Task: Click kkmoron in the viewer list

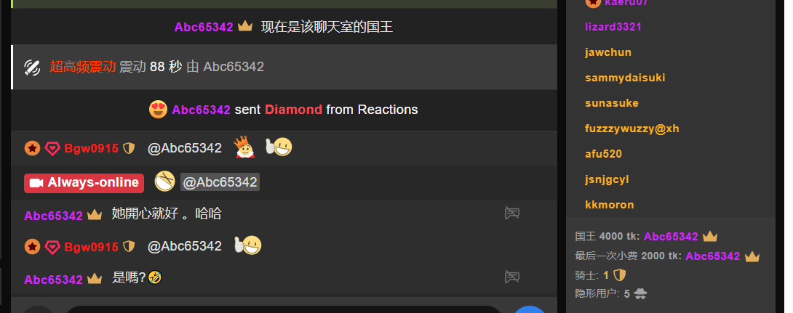Action: [610, 205]
